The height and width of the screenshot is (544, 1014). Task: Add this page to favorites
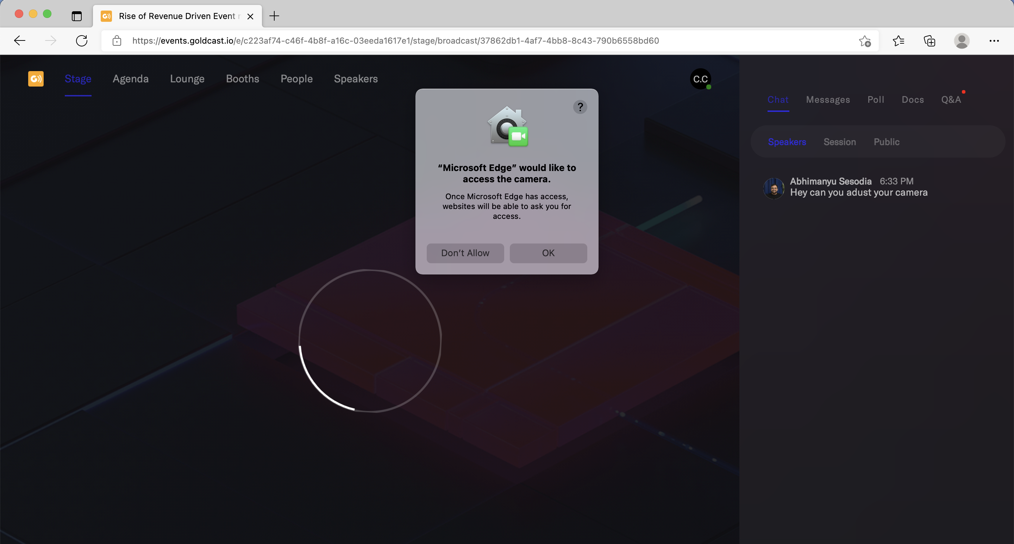[x=864, y=41]
